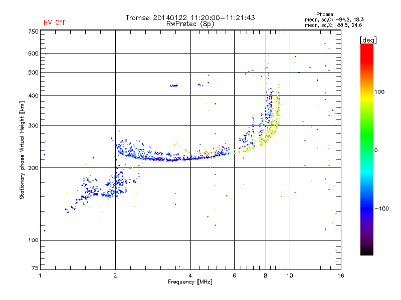Click the blue -100 region of the colorbar
Screen dimensions: 401x300
click(x=367, y=208)
